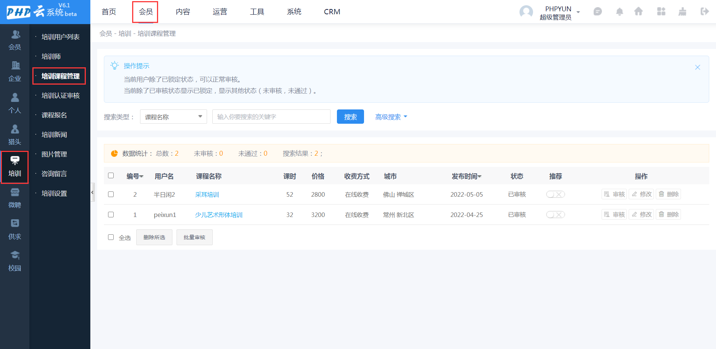The height and width of the screenshot is (349, 716).
Task: Tick the 全选 checkbox at bottom
Action: click(111, 237)
